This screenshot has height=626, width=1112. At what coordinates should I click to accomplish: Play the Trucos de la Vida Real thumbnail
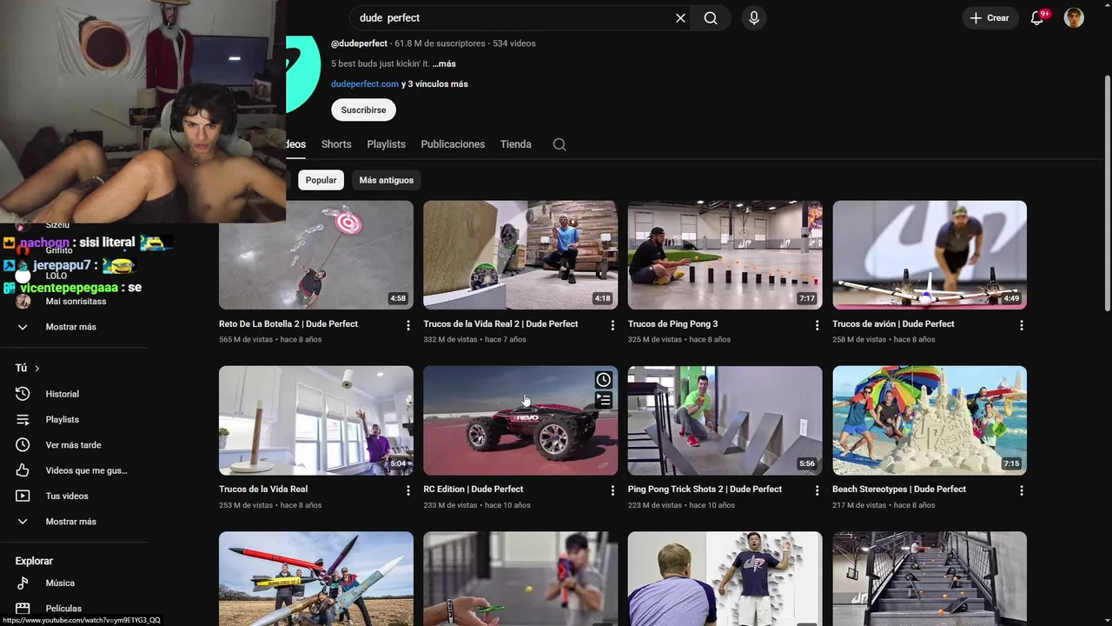tap(316, 420)
